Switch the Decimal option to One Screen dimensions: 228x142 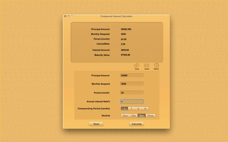[x=134, y=116]
